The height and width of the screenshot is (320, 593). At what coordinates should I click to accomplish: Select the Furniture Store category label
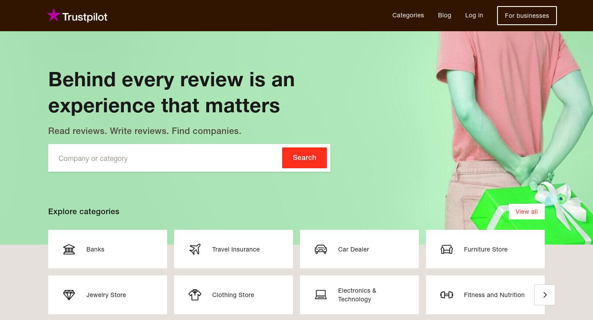[486, 249]
